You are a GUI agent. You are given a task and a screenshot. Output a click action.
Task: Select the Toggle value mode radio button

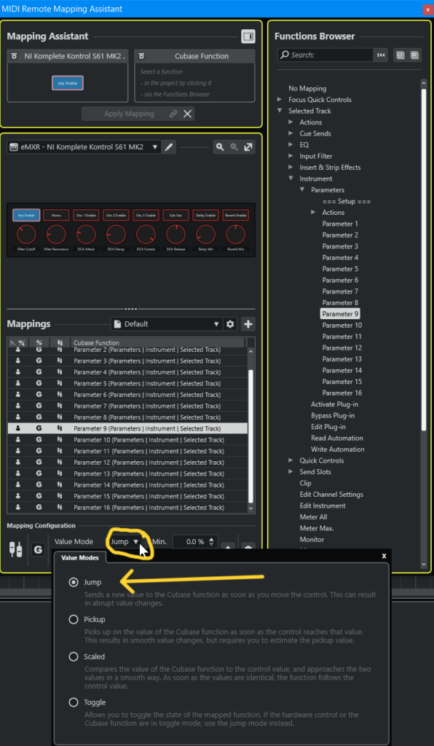74,702
